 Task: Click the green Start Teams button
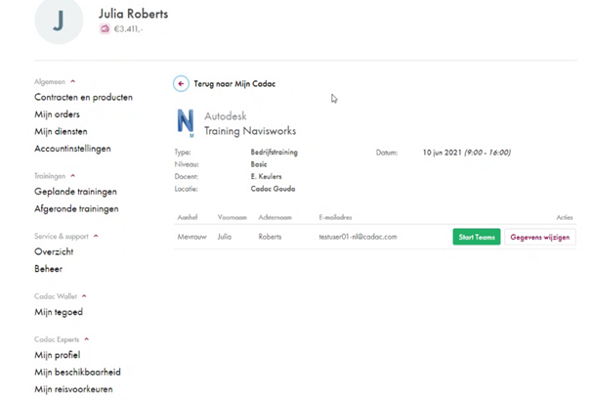(477, 237)
